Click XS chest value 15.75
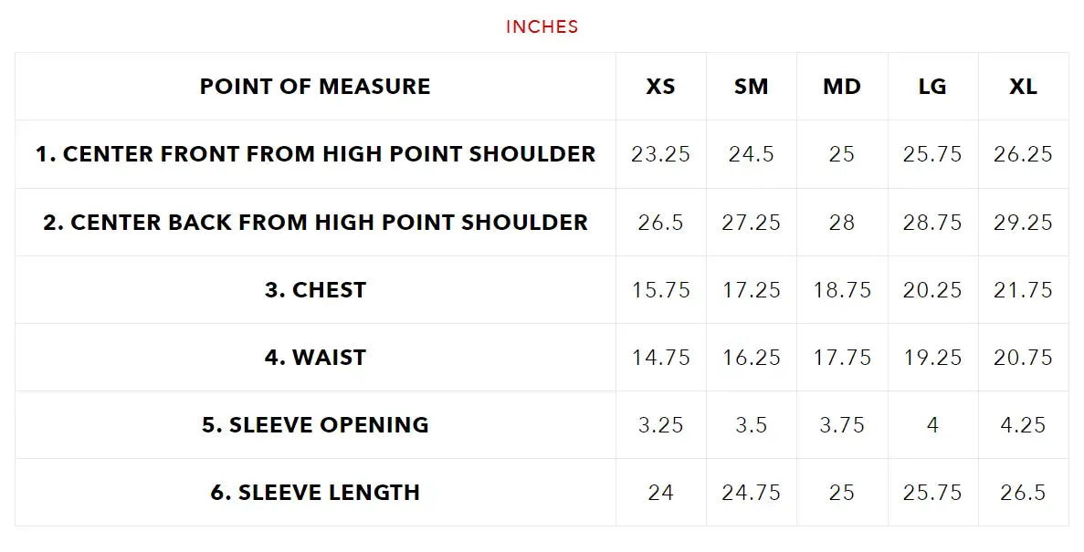 pos(661,289)
